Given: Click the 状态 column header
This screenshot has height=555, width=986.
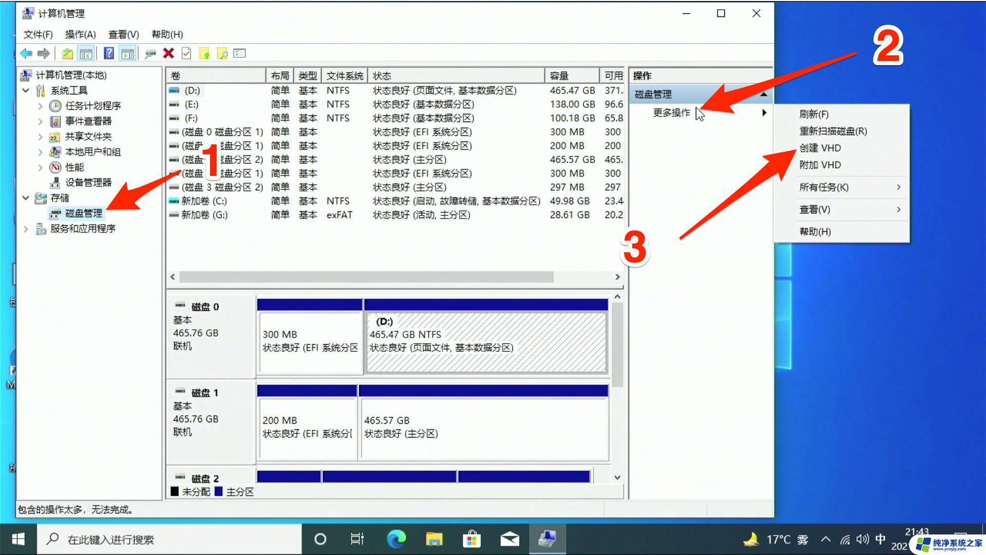Looking at the screenshot, I should click(x=456, y=76).
